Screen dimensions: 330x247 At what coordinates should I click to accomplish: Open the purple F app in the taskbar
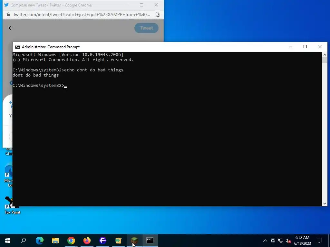[103, 241]
